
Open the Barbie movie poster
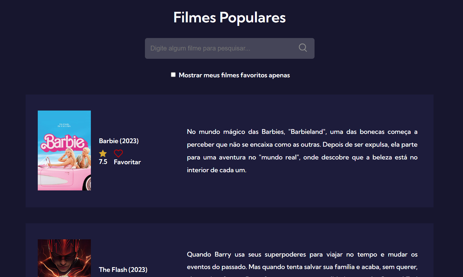click(64, 150)
